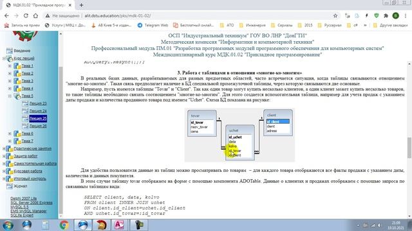Screen dimensions: 412x231
Task: Open the Самостоятельная работа section
Action: [35, 164]
